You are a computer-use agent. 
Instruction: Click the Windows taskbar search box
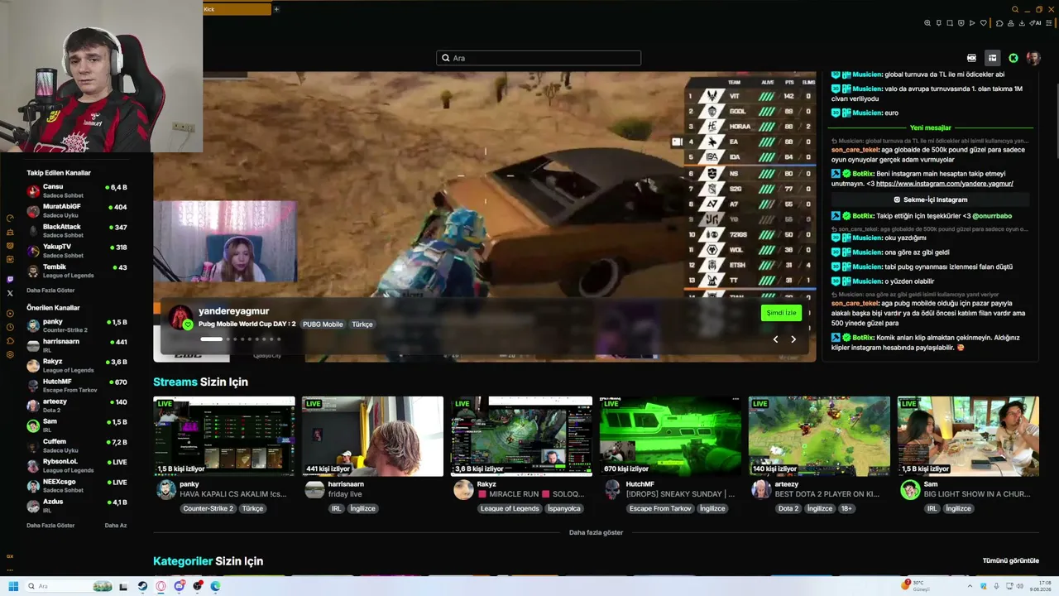[x=69, y=586]
